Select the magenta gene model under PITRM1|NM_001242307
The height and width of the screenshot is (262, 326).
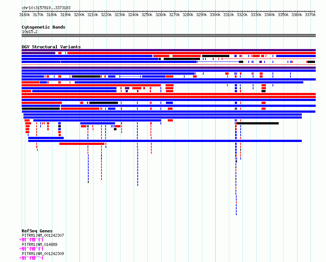pos(31,240)
